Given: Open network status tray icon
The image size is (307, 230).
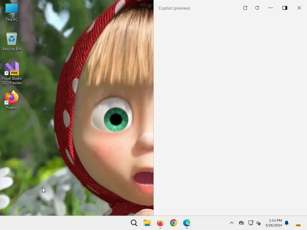Looking at the screenshot, I should coord(251,223).
